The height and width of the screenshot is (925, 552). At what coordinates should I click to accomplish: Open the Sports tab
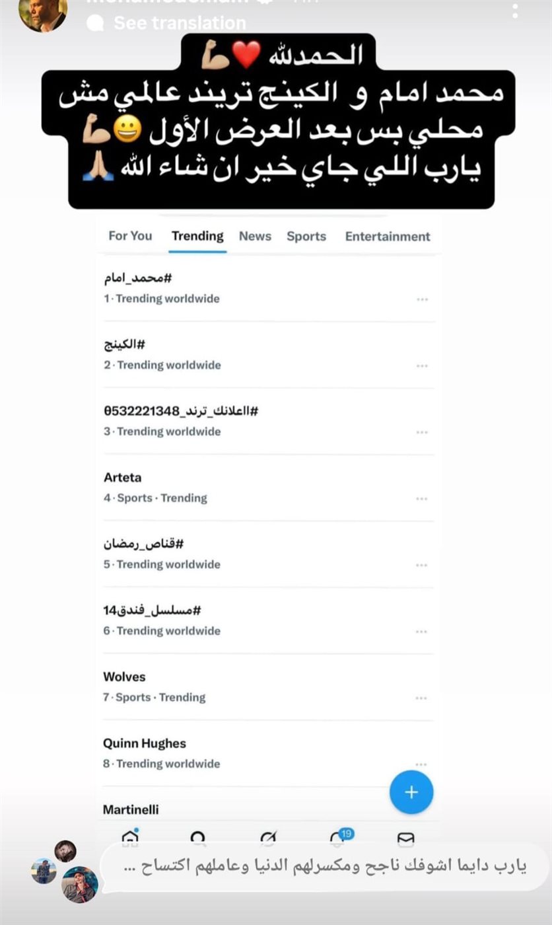(306, 236)
